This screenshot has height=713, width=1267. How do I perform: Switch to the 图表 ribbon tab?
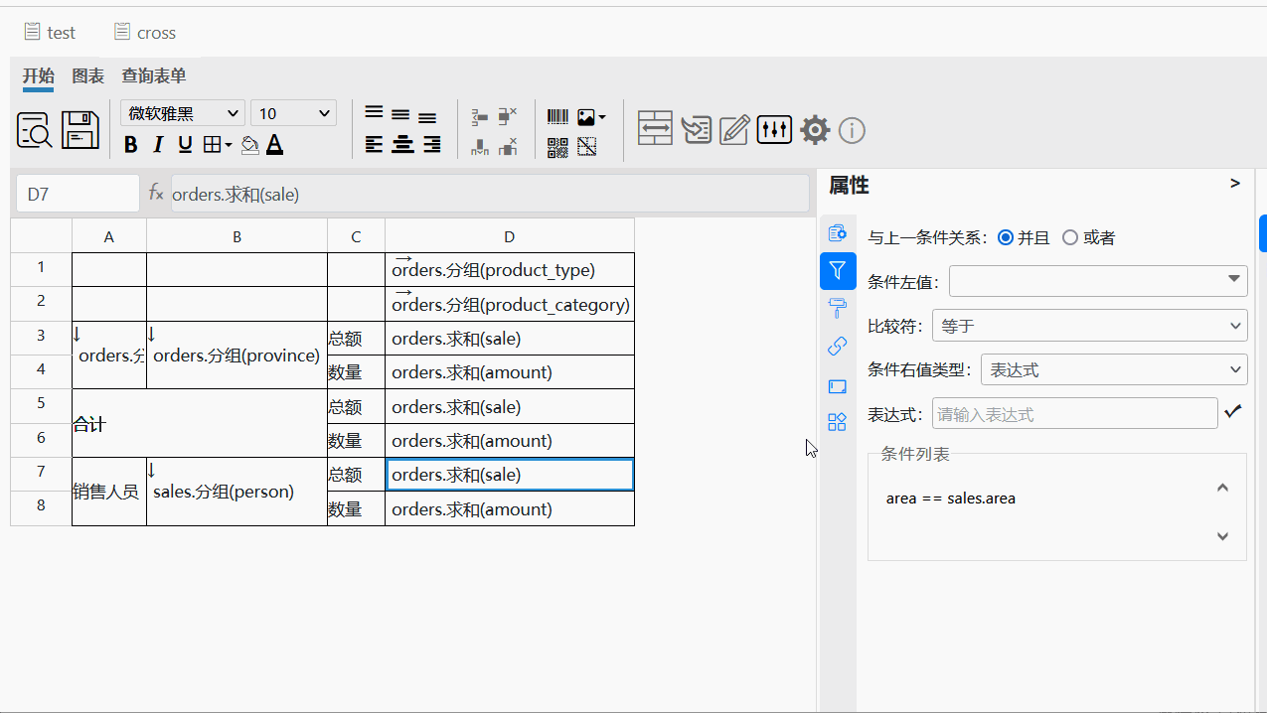pyautogui.click(x=87, y=76)
